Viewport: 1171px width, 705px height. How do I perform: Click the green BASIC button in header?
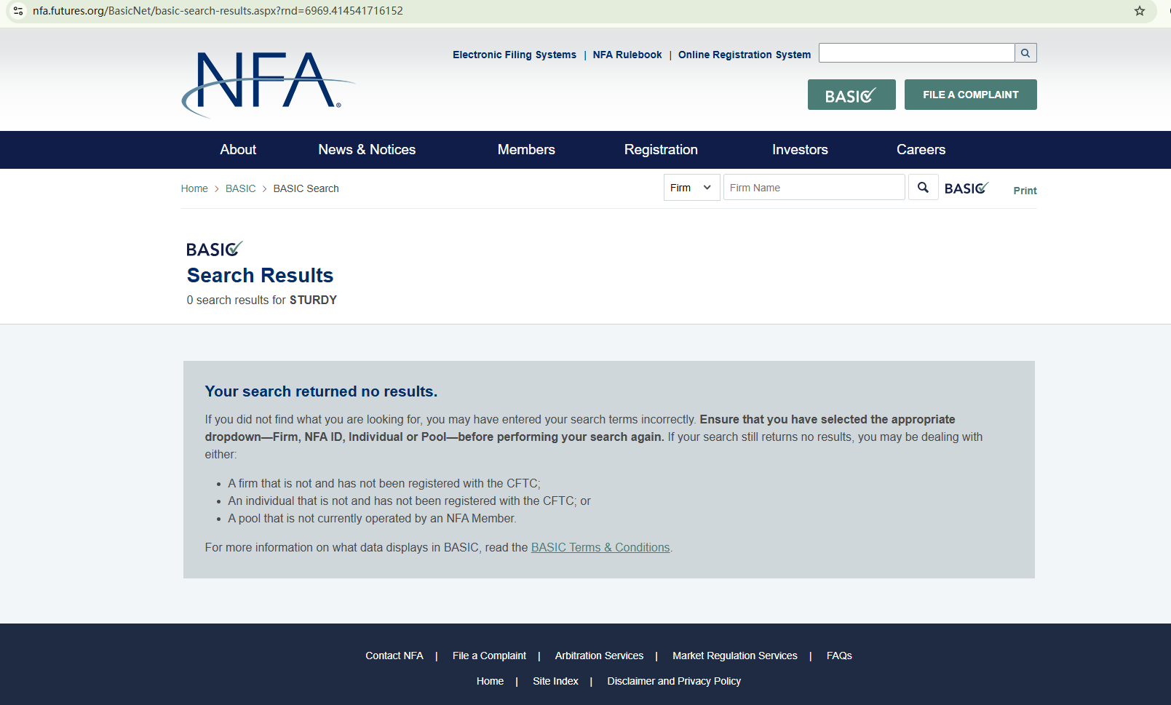tap(852, 95)
